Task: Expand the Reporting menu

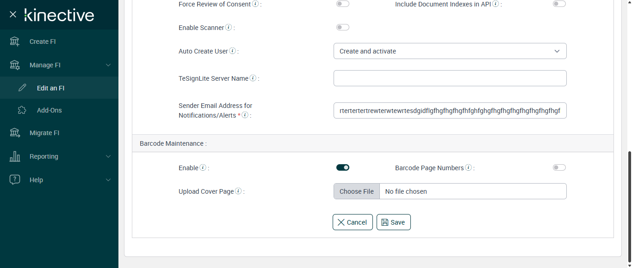Action: tap(108, 156)
